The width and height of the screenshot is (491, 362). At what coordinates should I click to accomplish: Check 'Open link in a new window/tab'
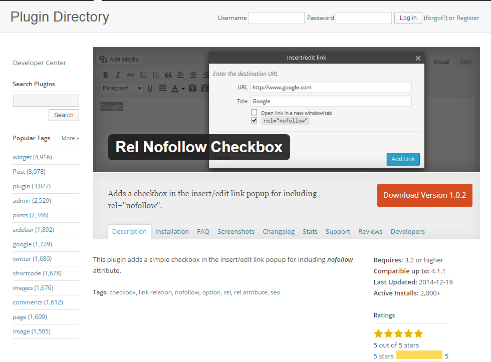coord(254,112)
